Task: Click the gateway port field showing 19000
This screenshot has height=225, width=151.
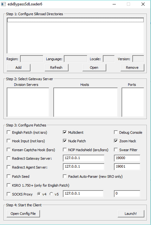Action: click(127, 158)
